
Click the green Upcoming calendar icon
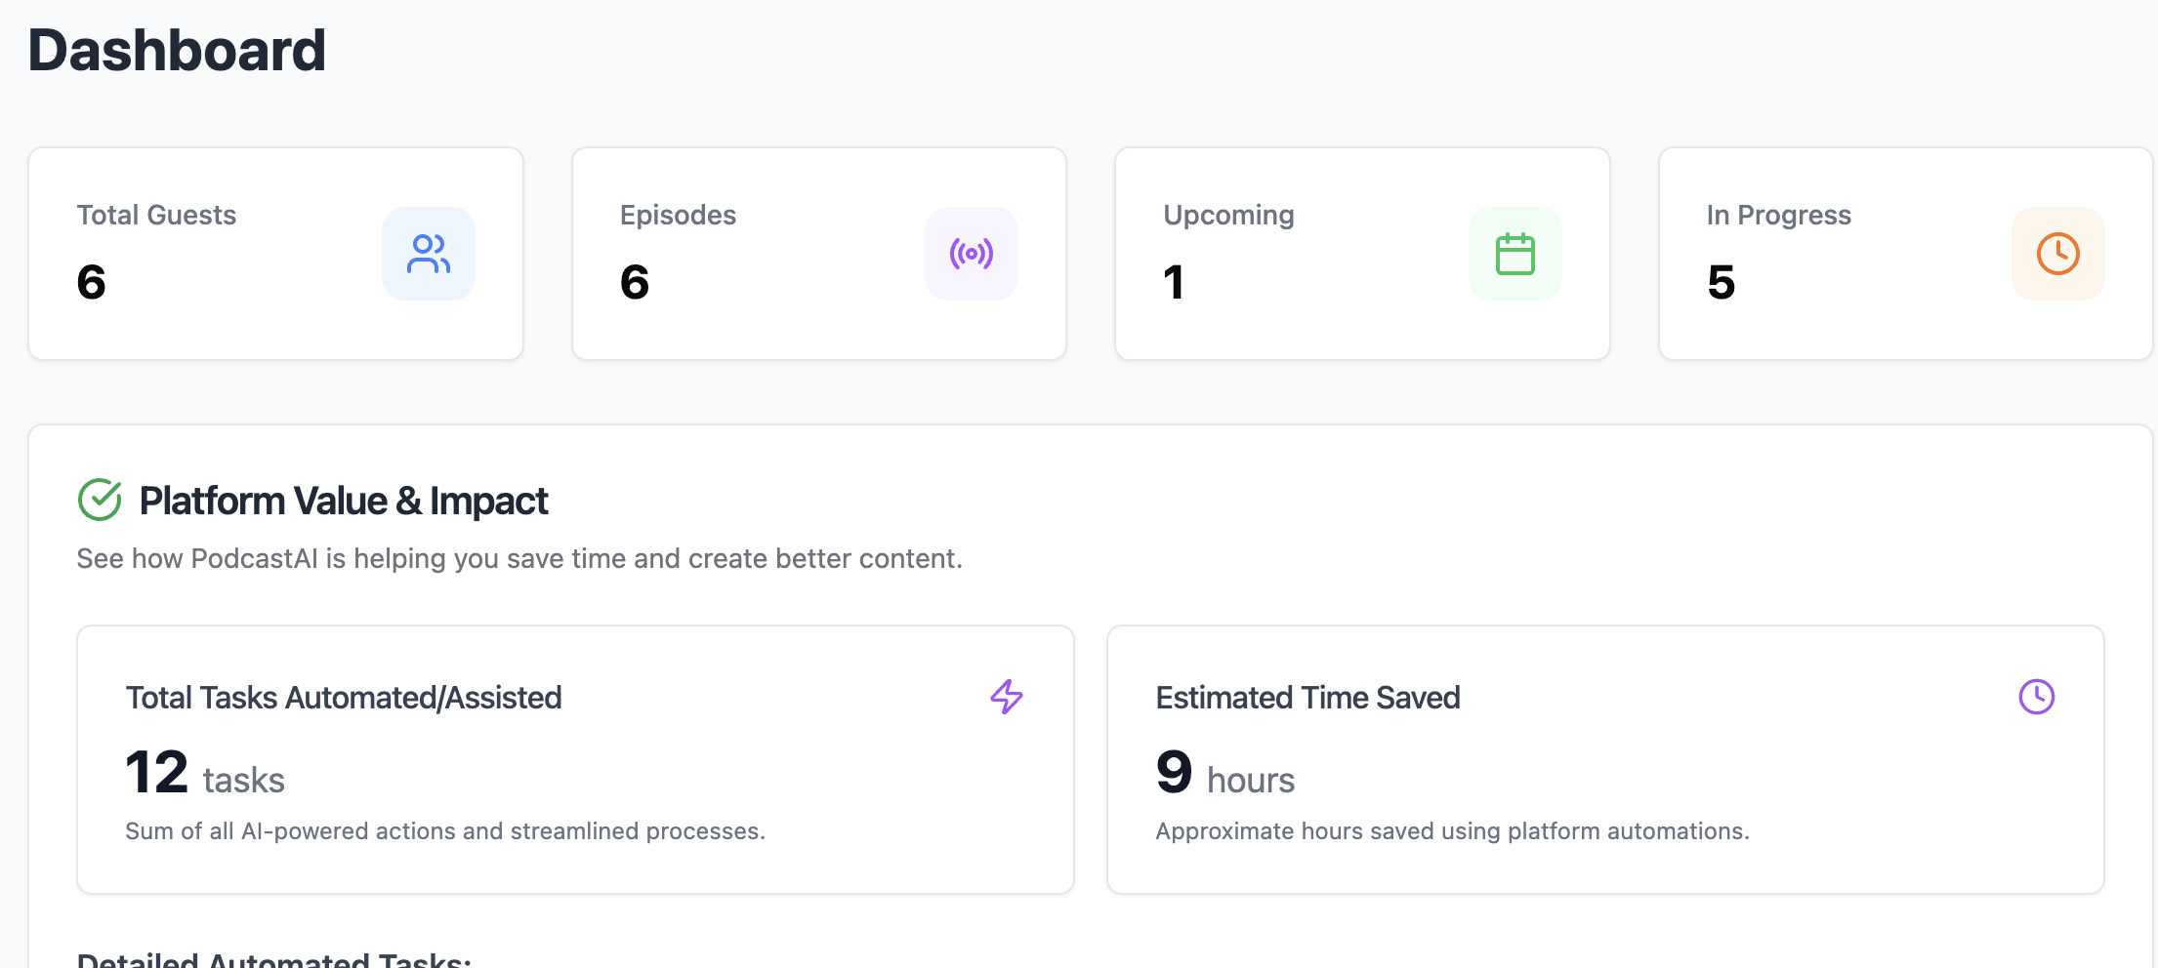tap(1515, 254)
